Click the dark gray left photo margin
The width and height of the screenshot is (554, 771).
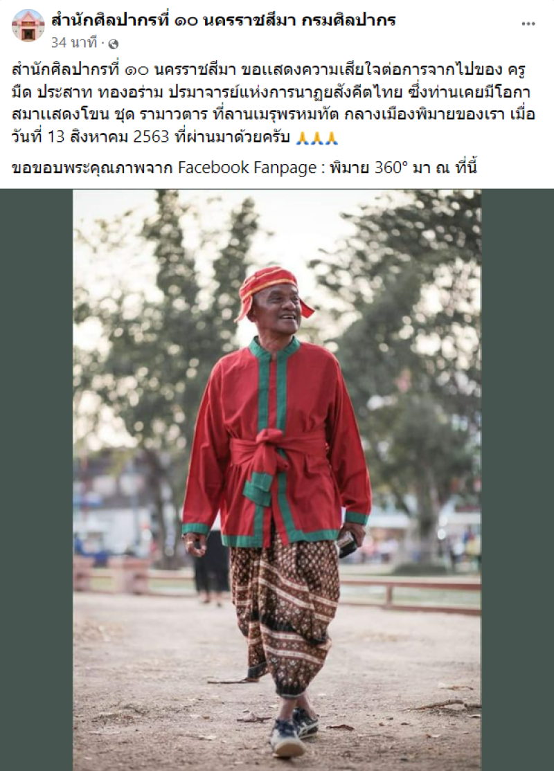37,480
